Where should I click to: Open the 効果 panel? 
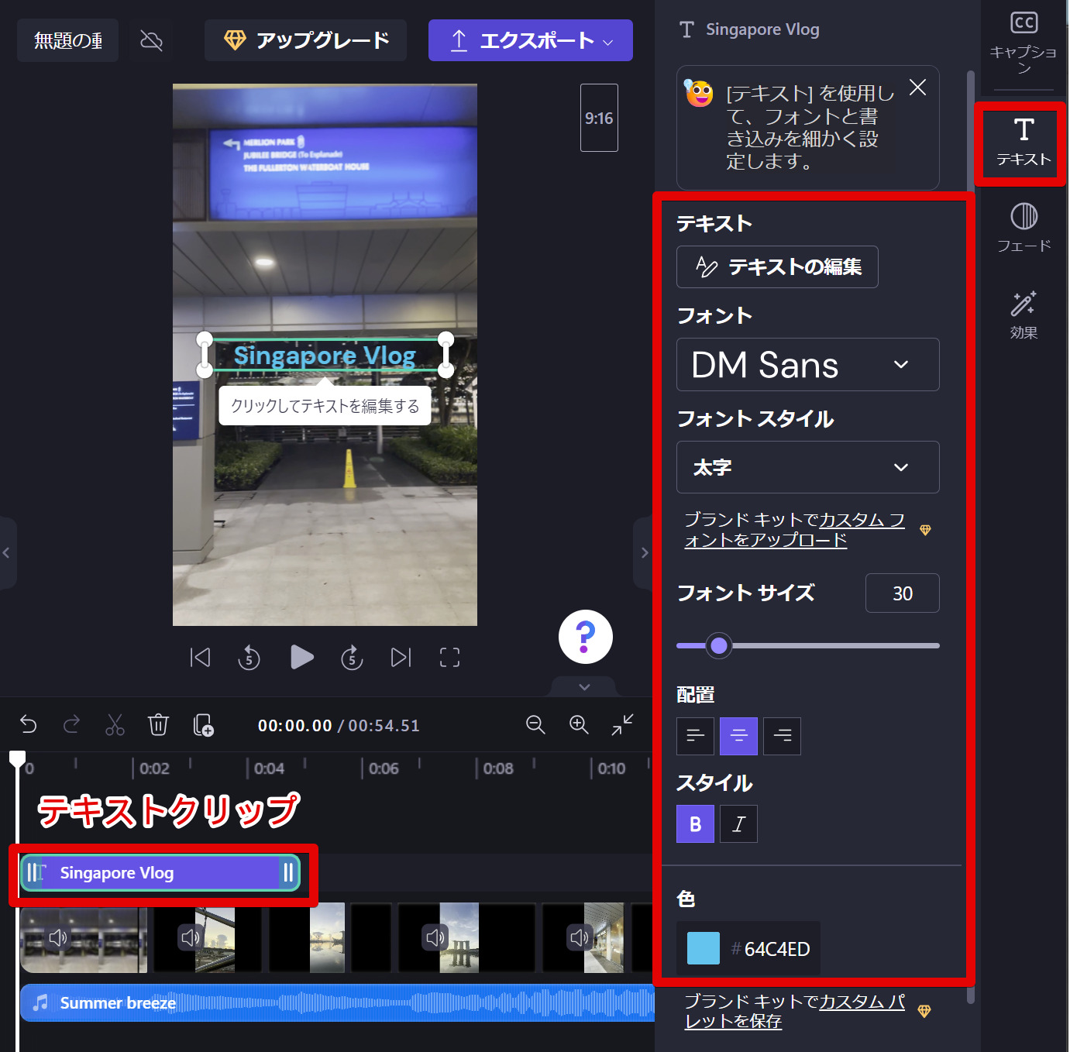tap(1023, 315)
